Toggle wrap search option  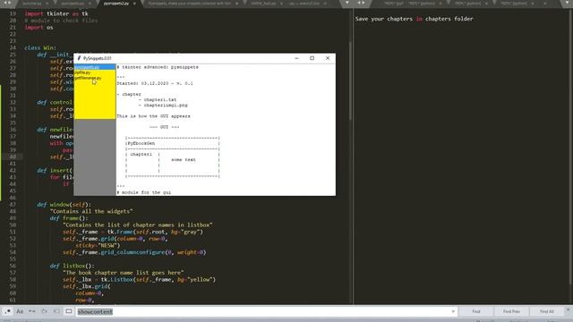(x=44, y=311)
